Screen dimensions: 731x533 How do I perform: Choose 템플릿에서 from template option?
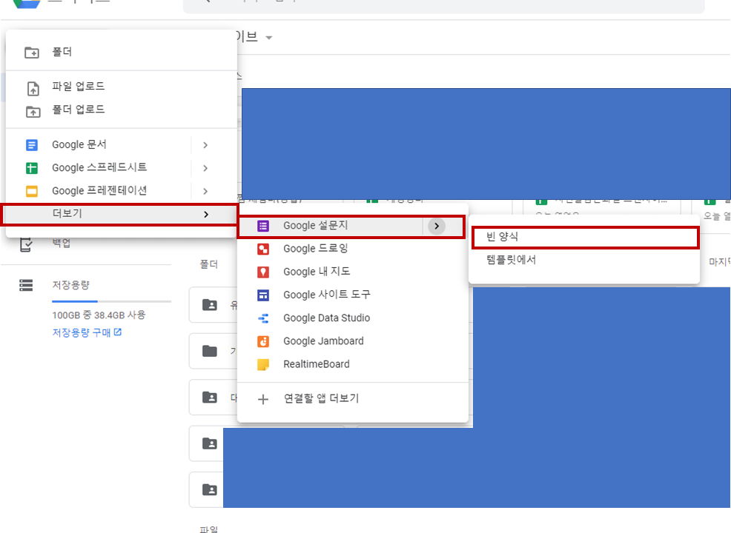[x=584, y=261]
